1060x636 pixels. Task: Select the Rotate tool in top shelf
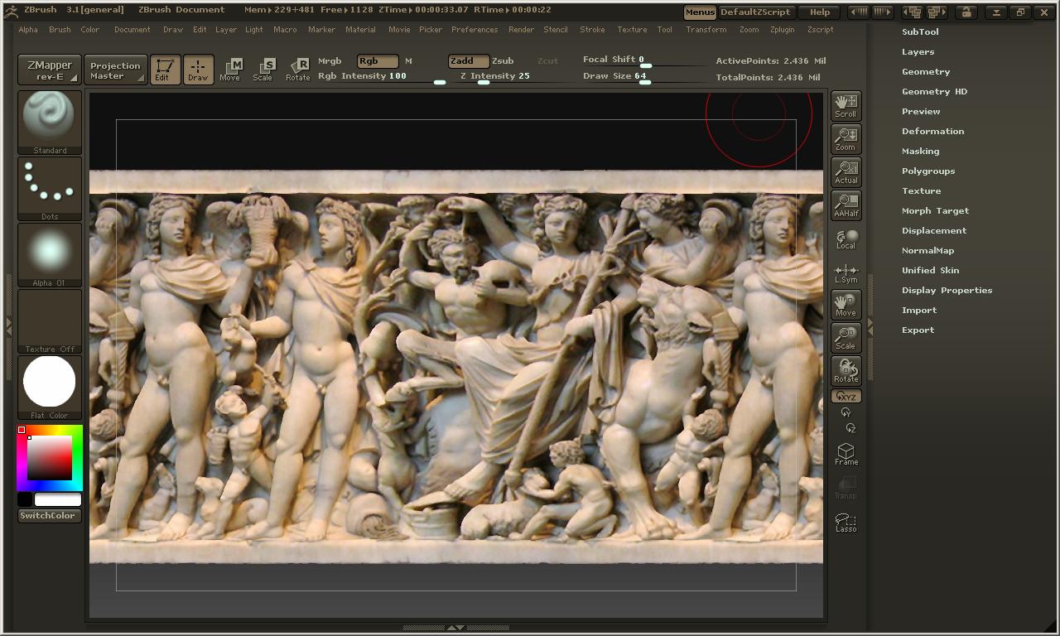298,70
